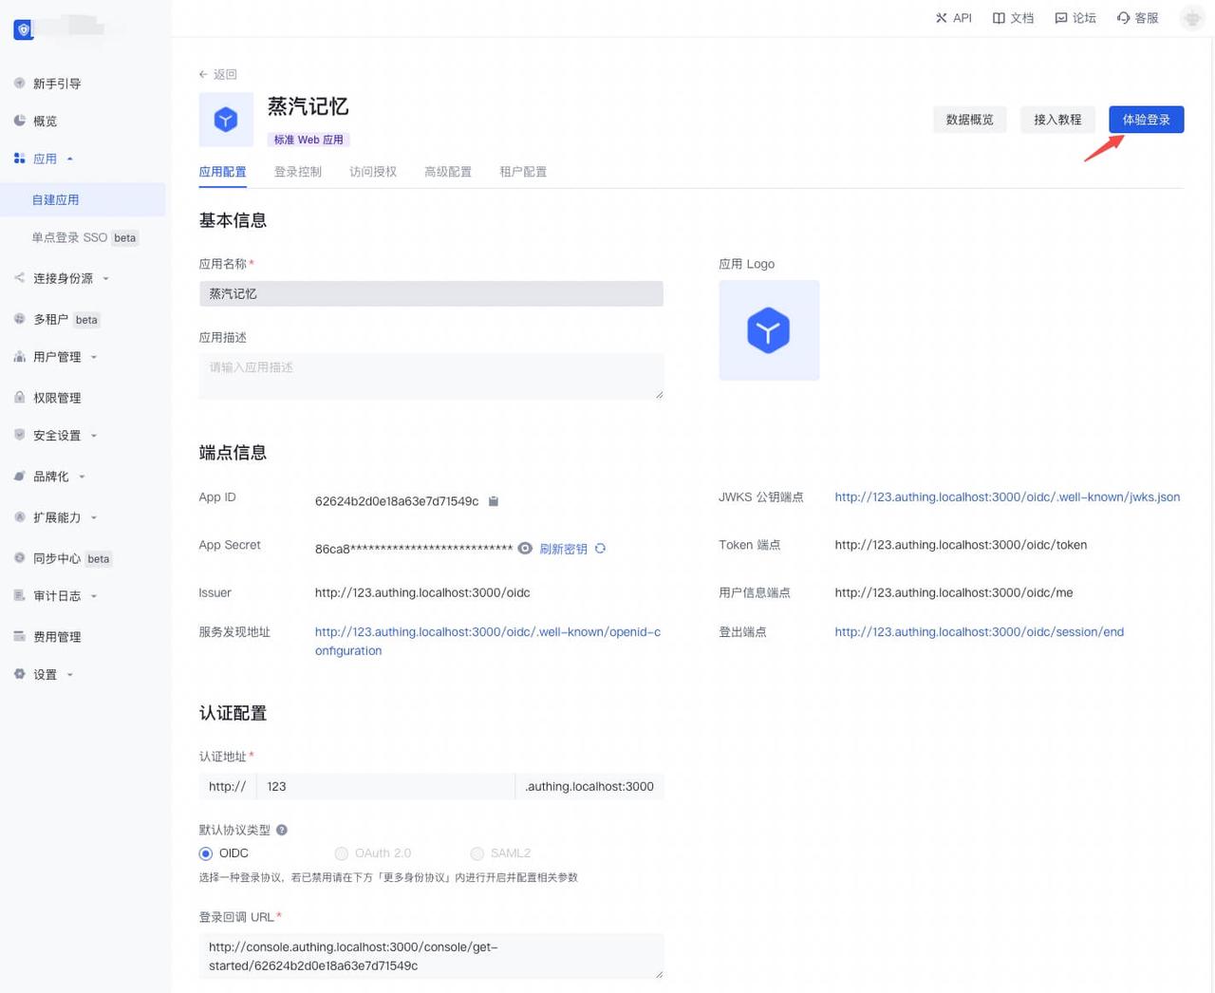Click the 新手引导 sidebar icon
The height and width of the screenshot is (993, 1215).
coord(19,83)
